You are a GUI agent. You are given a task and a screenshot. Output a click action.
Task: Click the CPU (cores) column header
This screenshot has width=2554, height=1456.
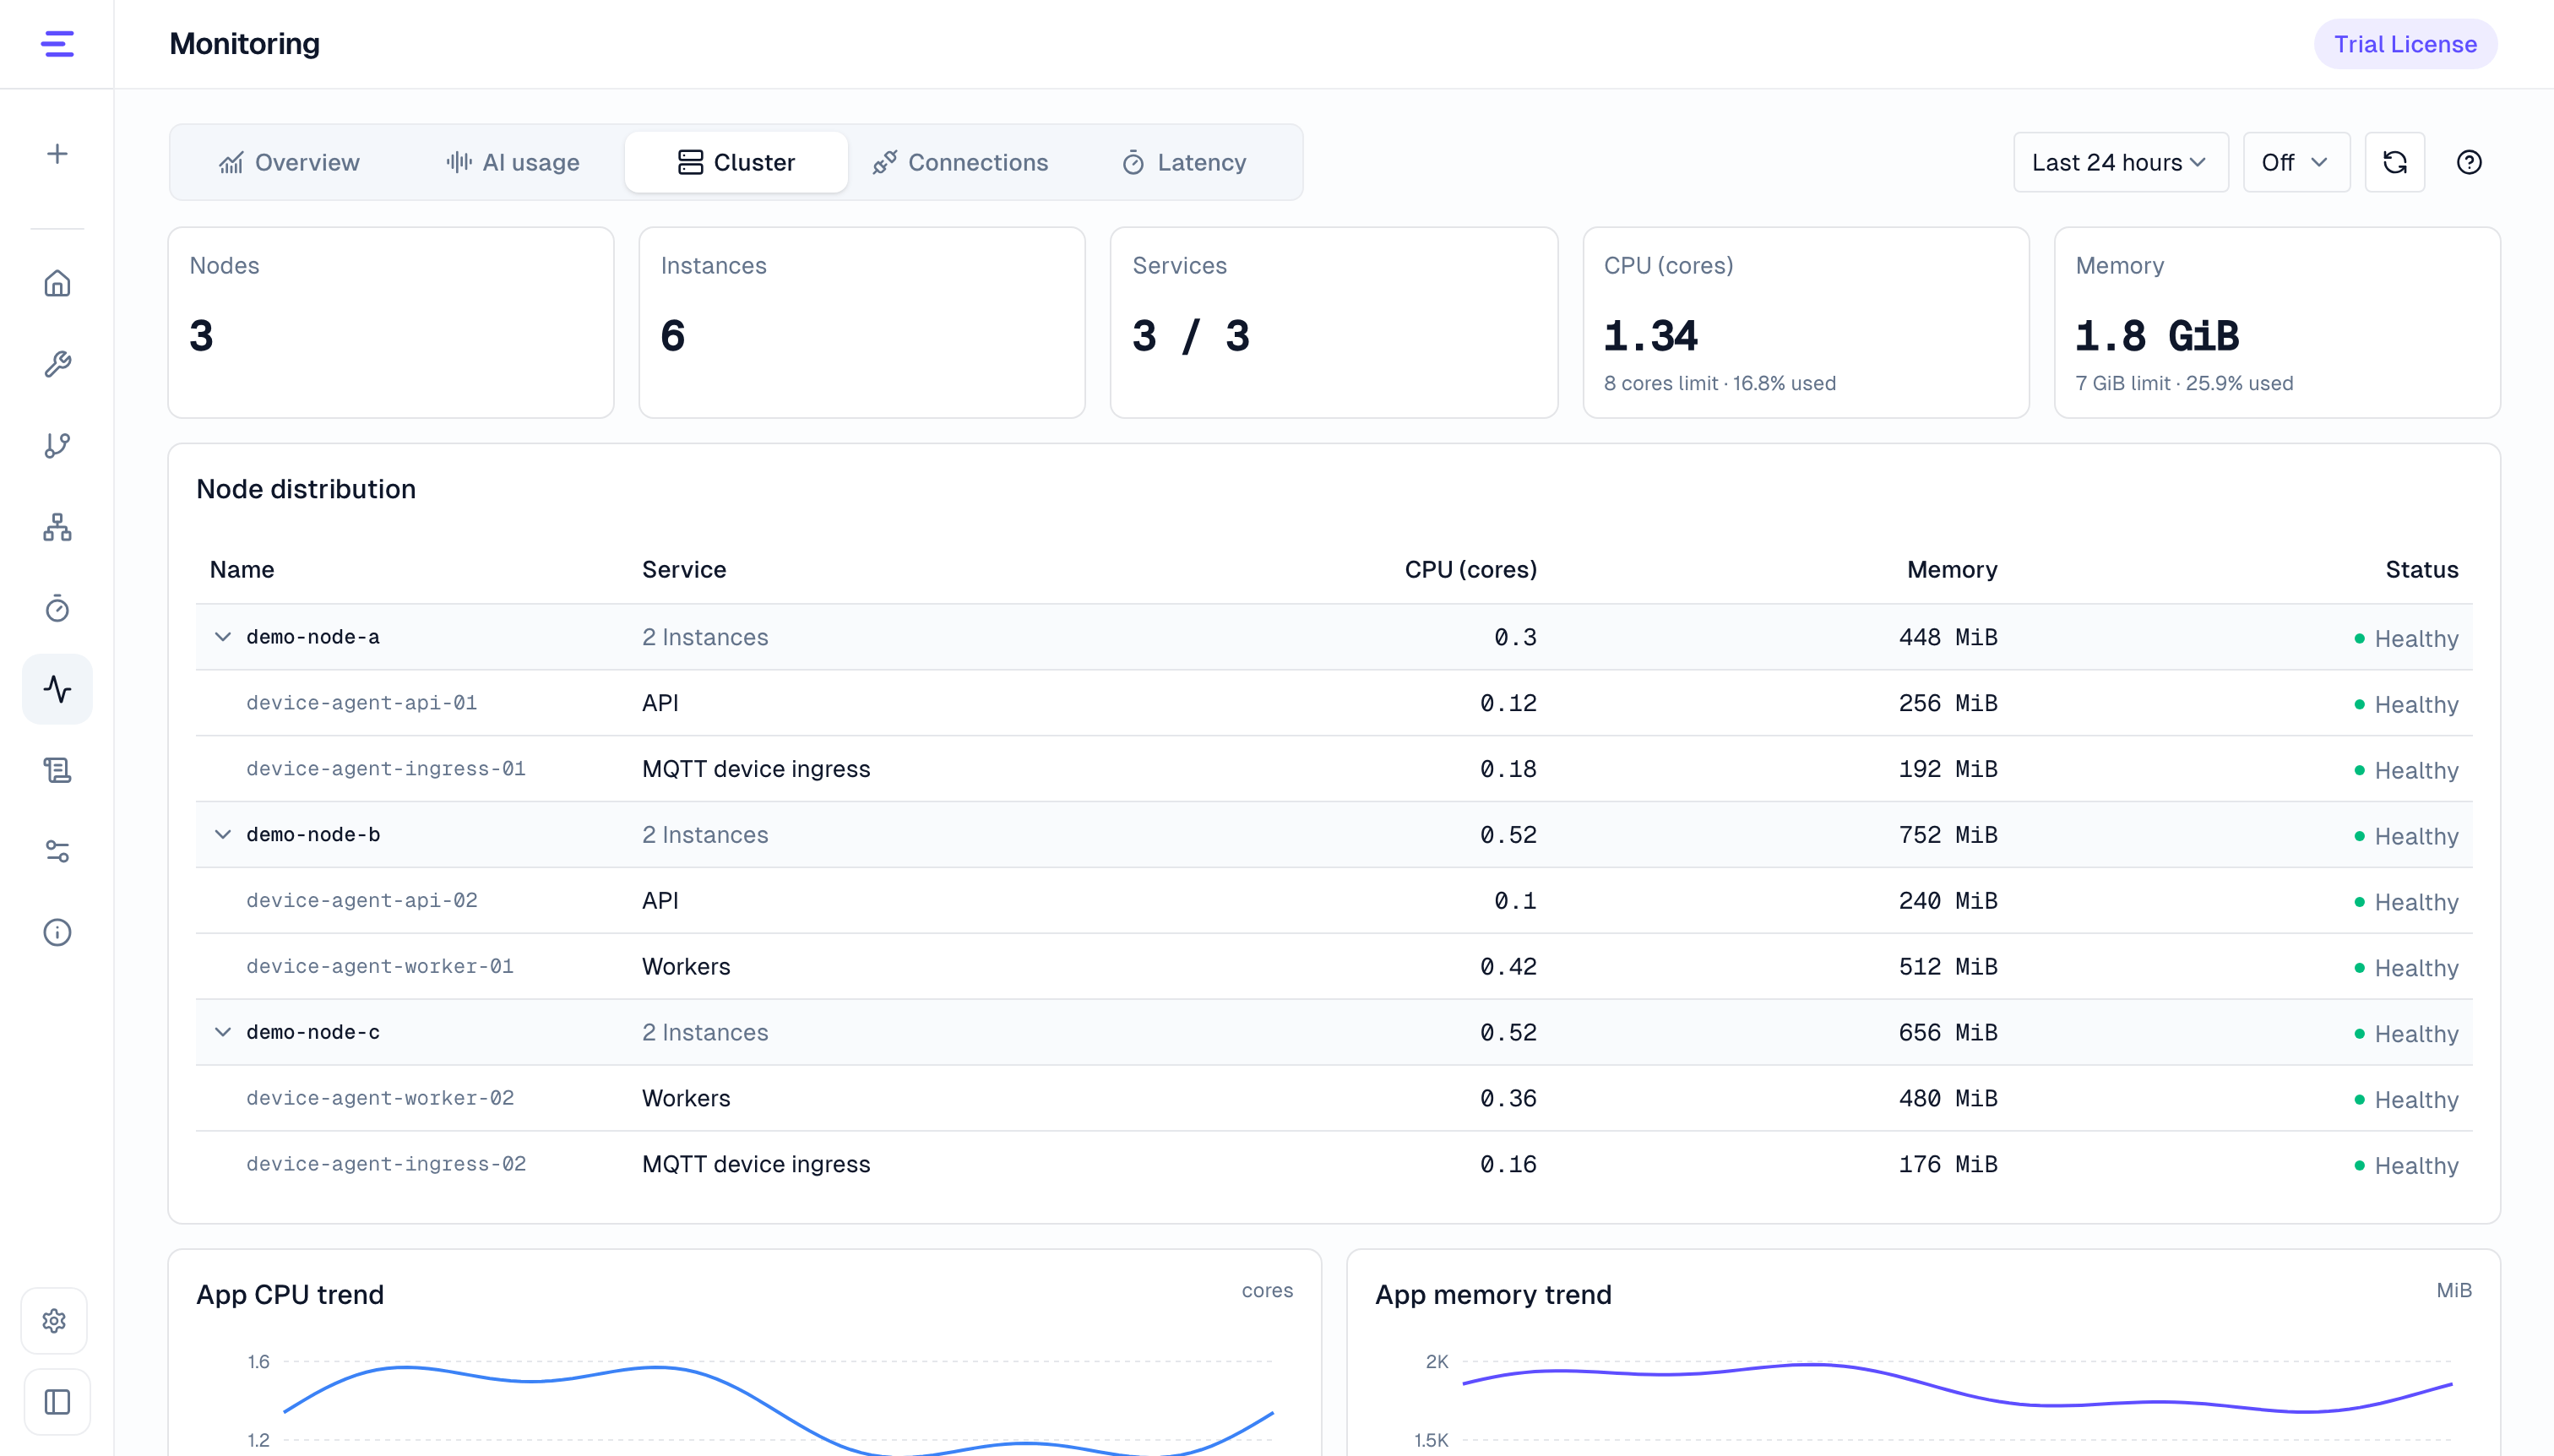click(x=1471, y=570)
